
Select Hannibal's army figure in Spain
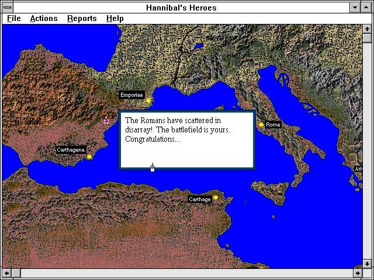click(106, 121)
